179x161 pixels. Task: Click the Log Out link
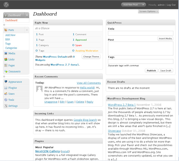click(x=171, y=5)
